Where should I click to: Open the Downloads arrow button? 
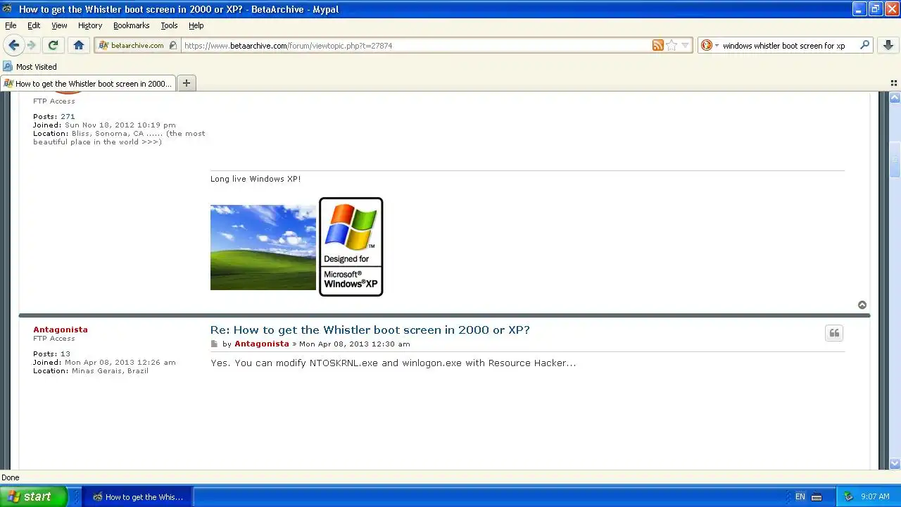(x=889, y=45)
